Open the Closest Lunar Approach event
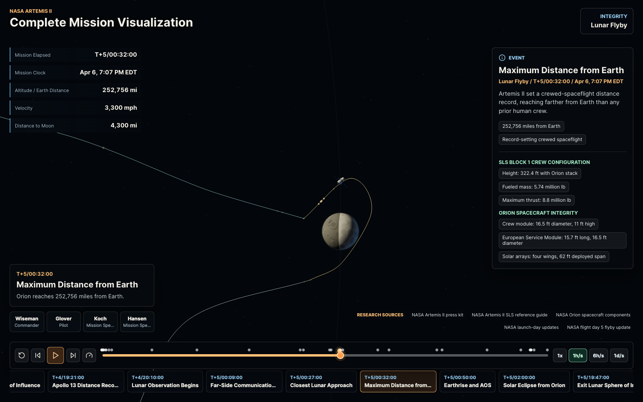The width and height of the screenshot is (643, 402). (x=321, y=381)
